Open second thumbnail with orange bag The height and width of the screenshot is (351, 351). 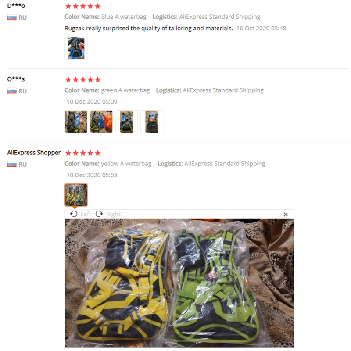[101, 122]
